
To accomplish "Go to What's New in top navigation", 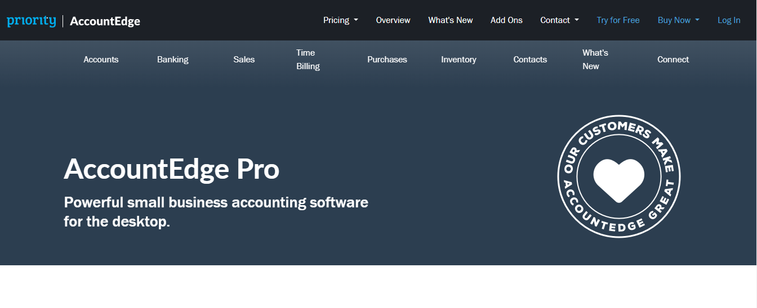I will tap(451, 20).
